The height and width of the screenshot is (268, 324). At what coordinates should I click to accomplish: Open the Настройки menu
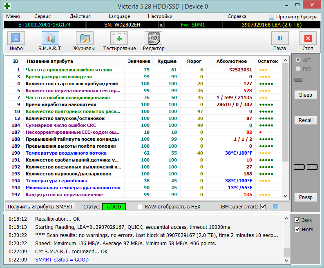(160, 16)
